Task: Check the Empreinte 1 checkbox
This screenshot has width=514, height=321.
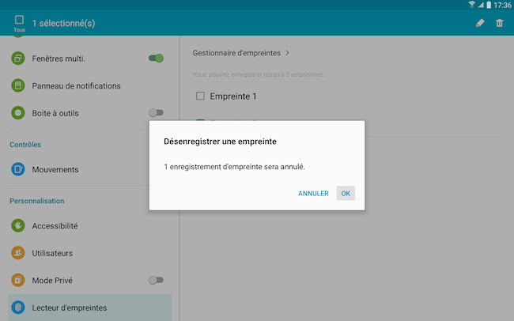Action: 200,96
